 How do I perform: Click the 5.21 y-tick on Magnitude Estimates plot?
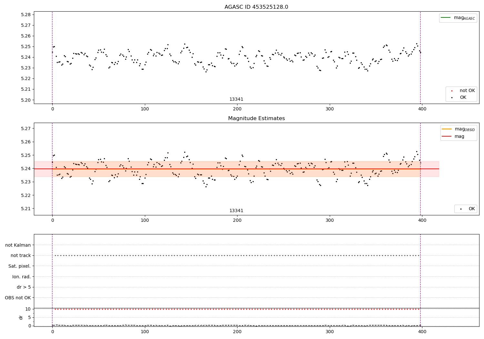(25, 209)
